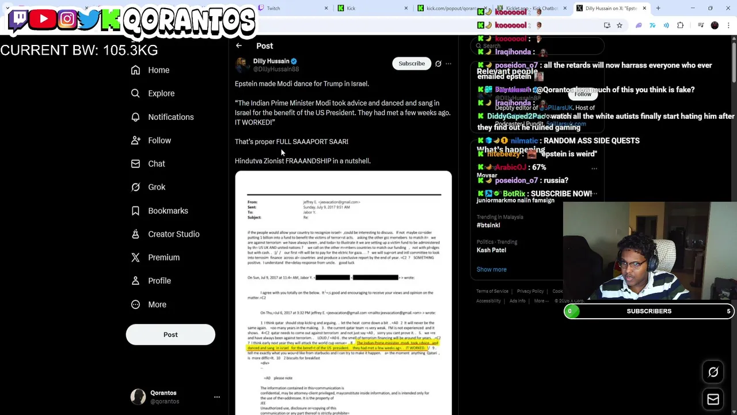Open Grok from the left sidebar

149,187
